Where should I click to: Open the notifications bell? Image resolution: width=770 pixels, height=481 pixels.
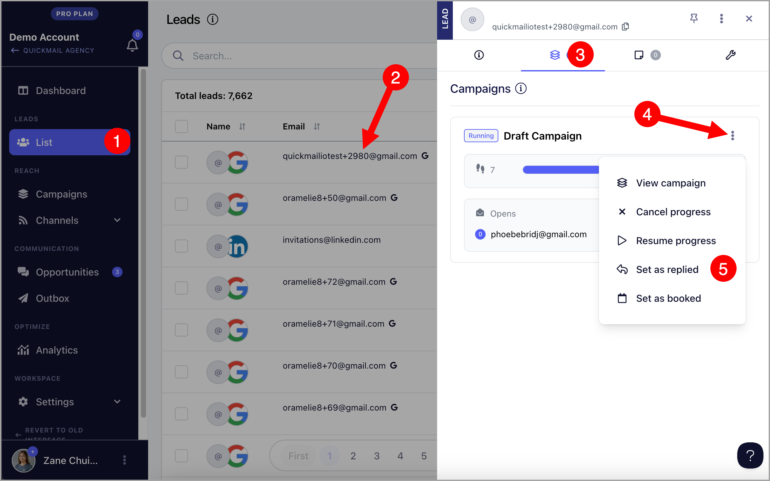[132, 45]
